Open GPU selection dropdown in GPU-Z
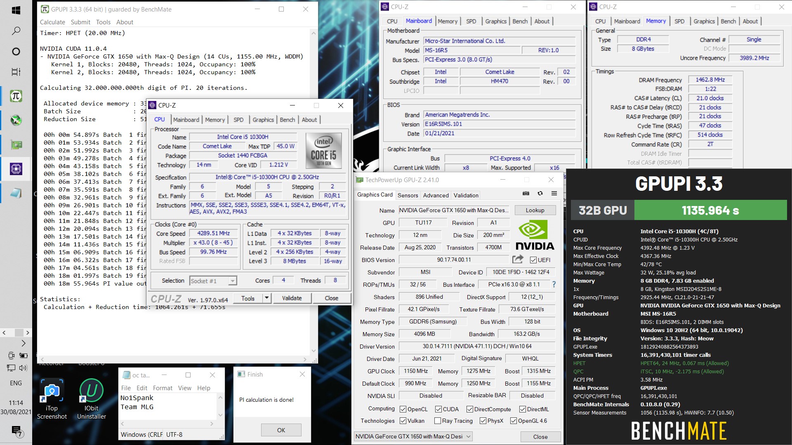Image resolution: width=792 pixels, height=445 pixels. coord(413,436)
